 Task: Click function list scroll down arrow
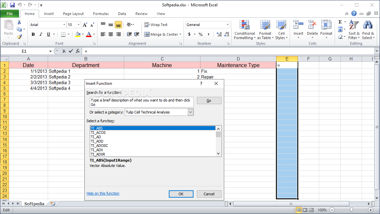pyautogui.click(x=218, y=154)
